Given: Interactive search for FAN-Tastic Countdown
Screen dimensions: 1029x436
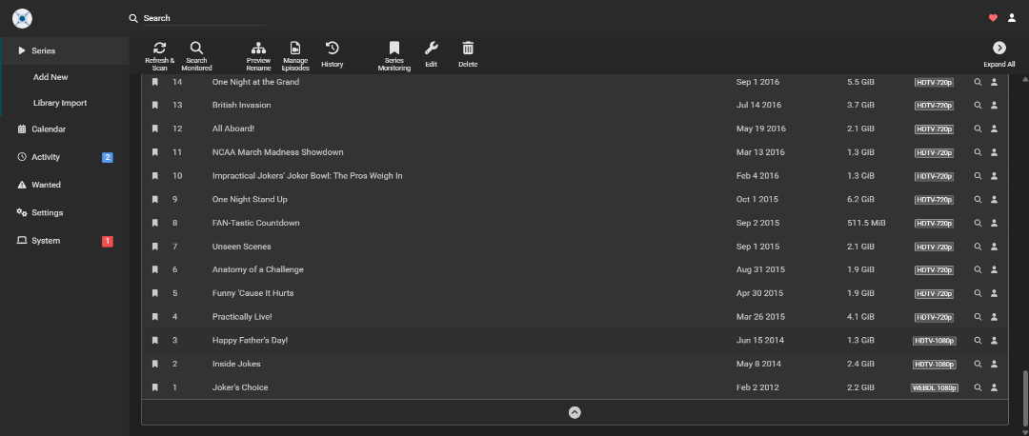Looking at the screenshot, I should pos(994,223).
